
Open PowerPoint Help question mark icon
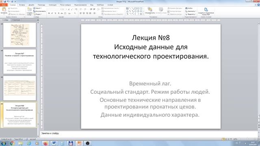258,5
